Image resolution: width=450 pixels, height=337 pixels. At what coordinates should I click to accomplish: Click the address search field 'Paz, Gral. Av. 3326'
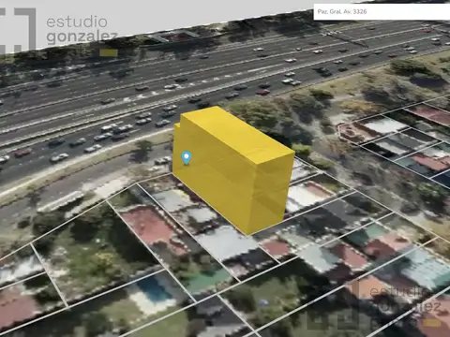tap(382, 12)
